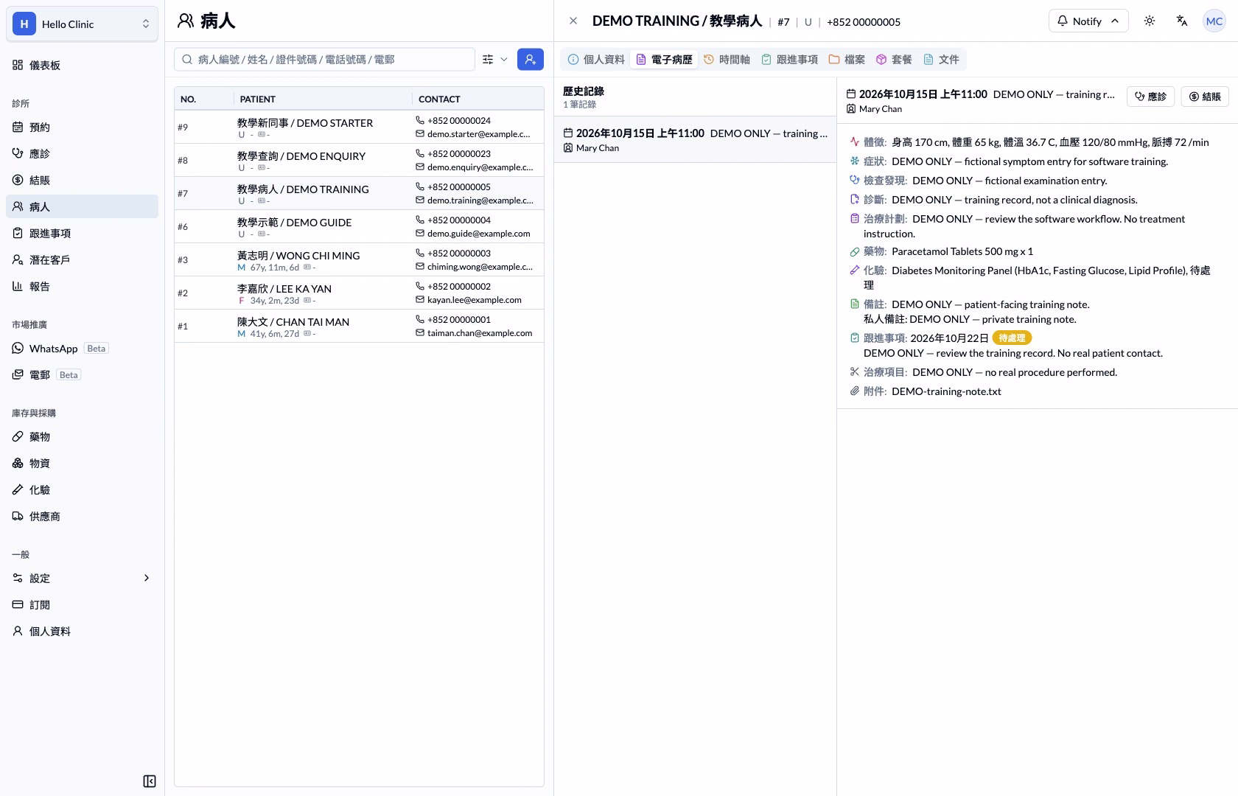Screen dimensions: 1238x796
Task: Go to 儀表板 dashboard in sidebar
Action: [83, 66]
